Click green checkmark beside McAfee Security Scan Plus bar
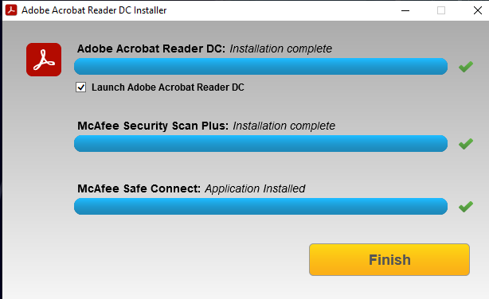This screenshot has height=299, width=489. click(466, 144)
